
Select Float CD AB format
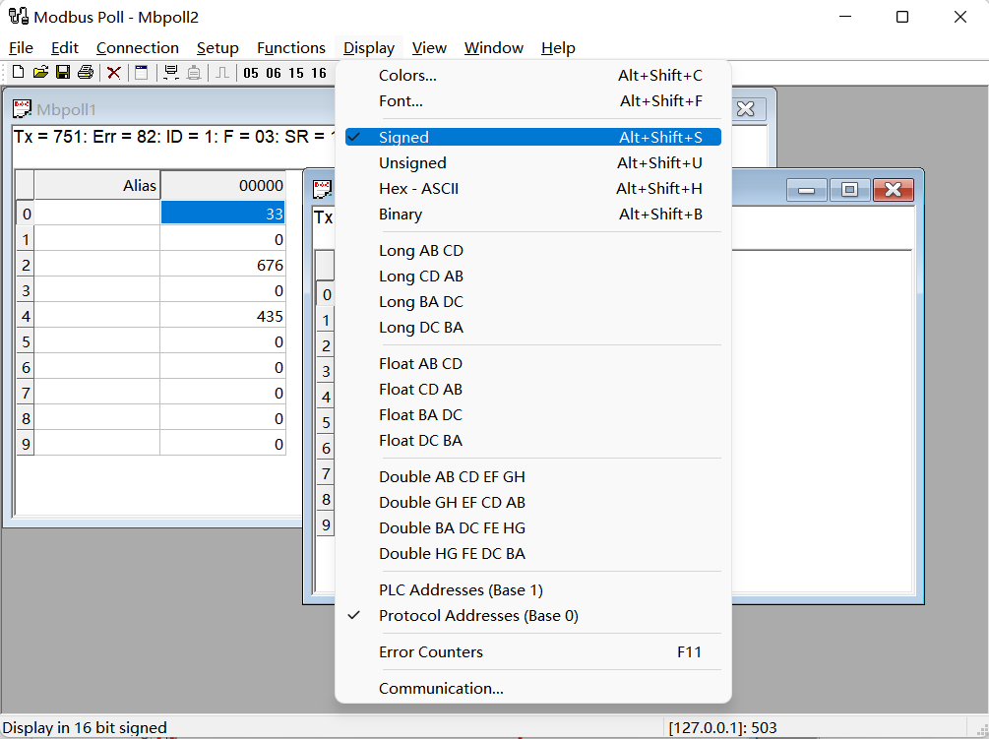point(533,389)
